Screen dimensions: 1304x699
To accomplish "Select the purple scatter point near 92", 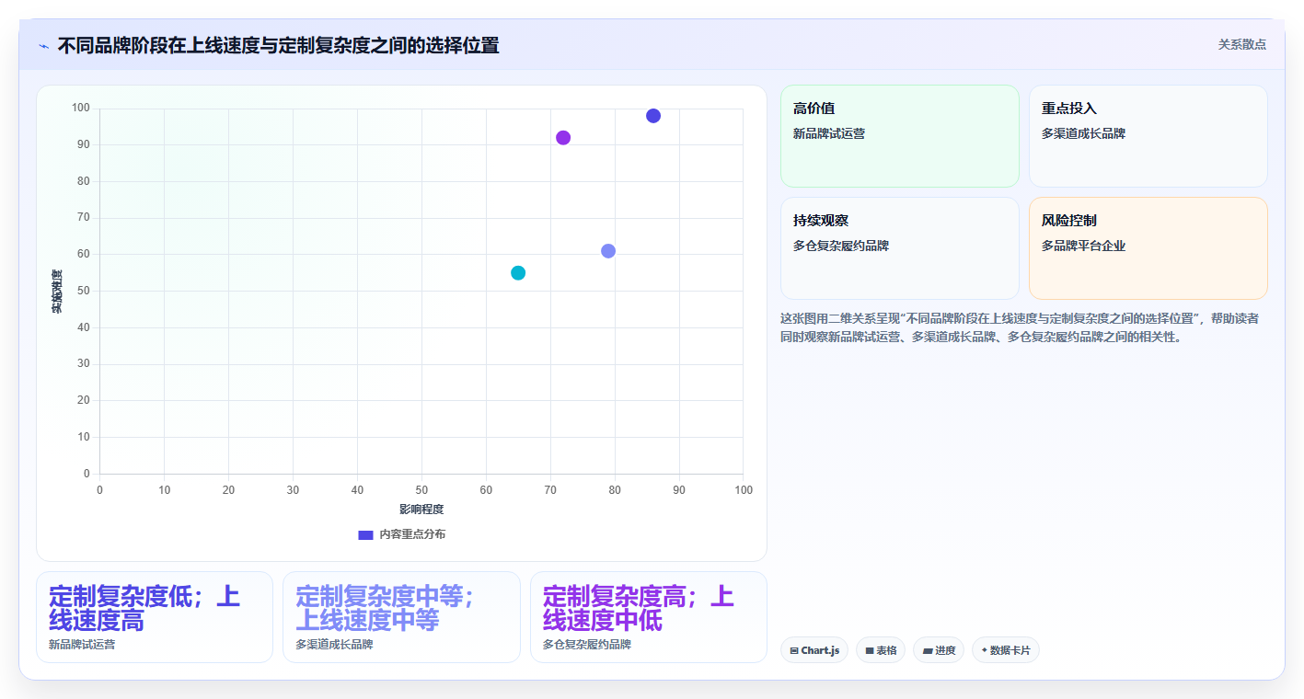I will click(563, 138).
